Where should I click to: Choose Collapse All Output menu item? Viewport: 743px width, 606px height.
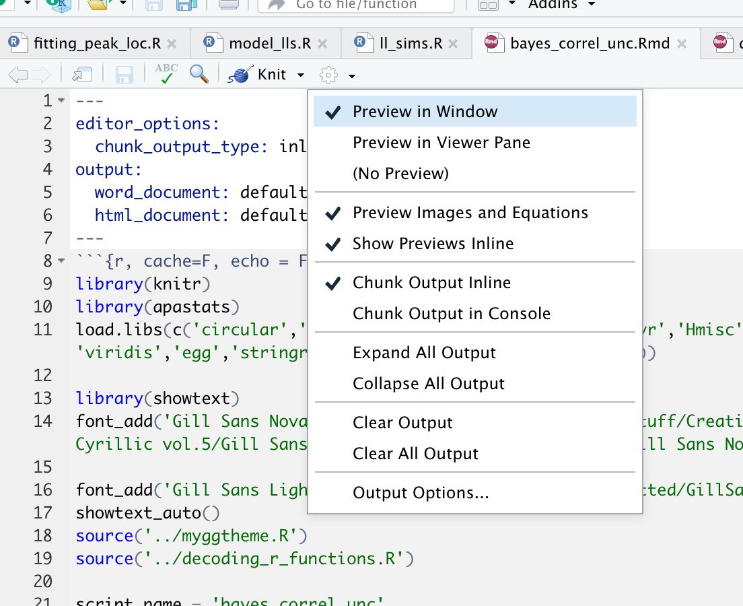coord(474,384)
